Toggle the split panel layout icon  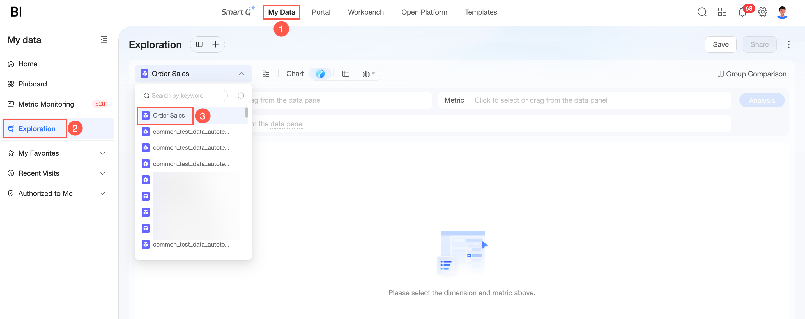coord(199,44)
